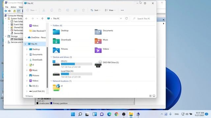Open system tray hidden icons chevron

[x=162, y=114]
